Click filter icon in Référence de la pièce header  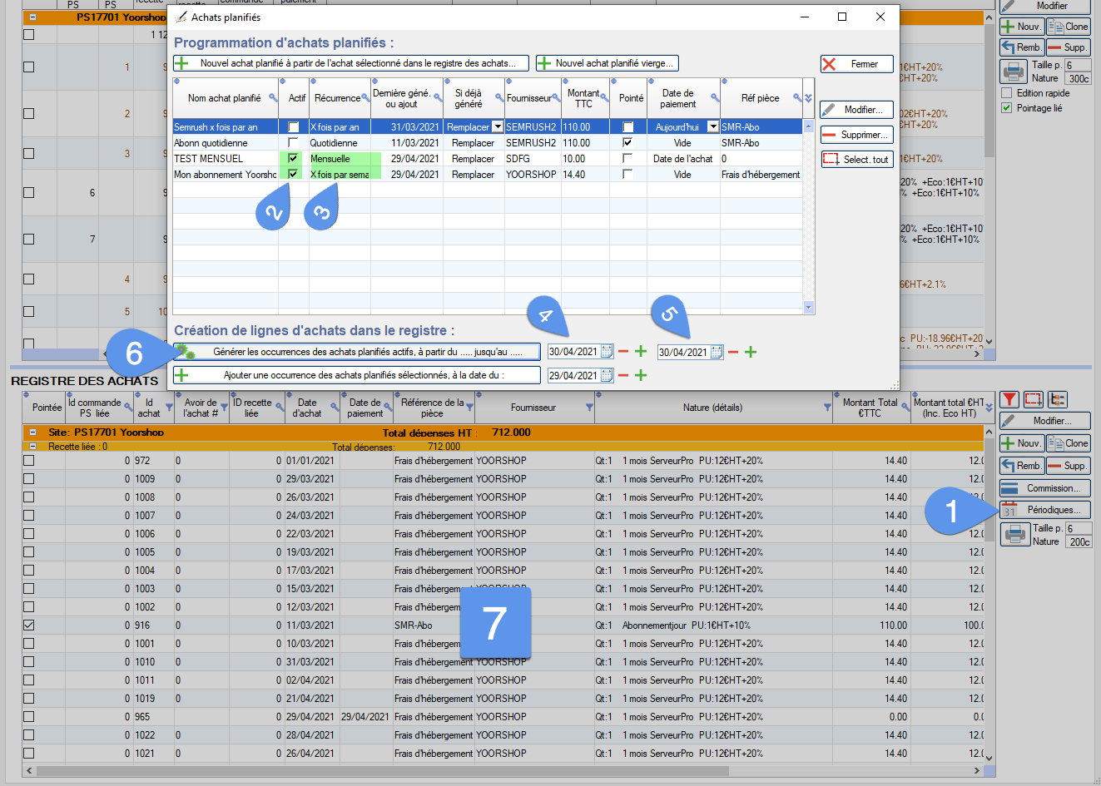click(x=470, y=408)
